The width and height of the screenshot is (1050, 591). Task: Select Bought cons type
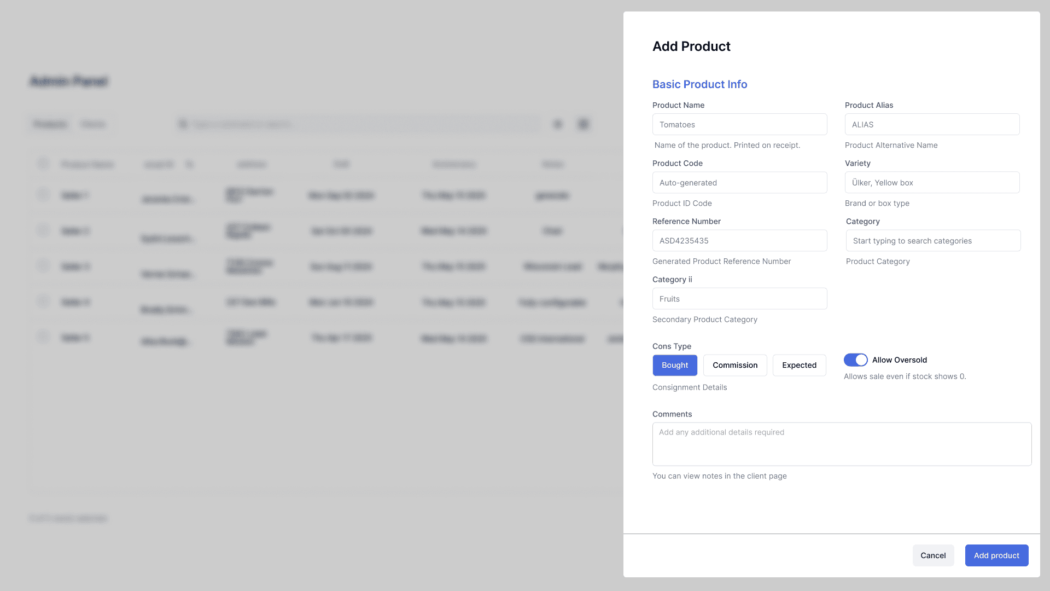point(675,365)
